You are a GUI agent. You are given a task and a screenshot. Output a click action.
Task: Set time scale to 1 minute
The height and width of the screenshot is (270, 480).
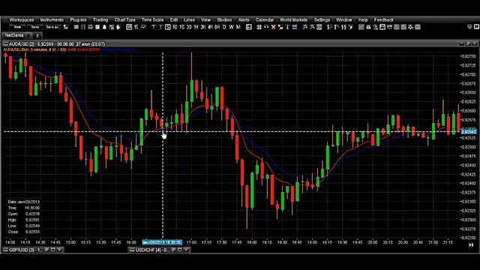[160, 27]
